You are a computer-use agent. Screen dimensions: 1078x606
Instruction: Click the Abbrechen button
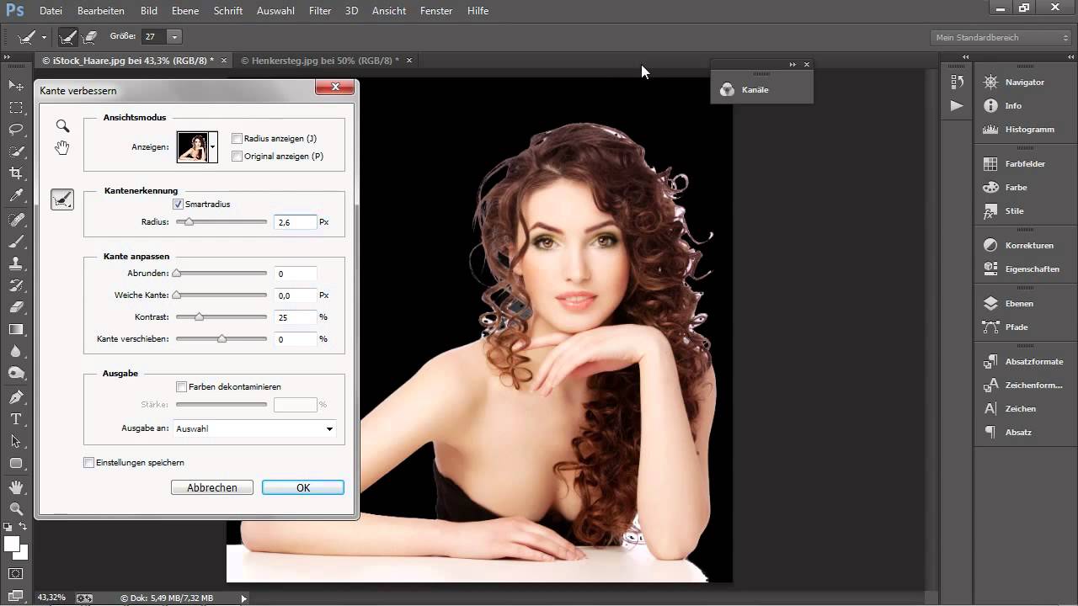point(212,487)
